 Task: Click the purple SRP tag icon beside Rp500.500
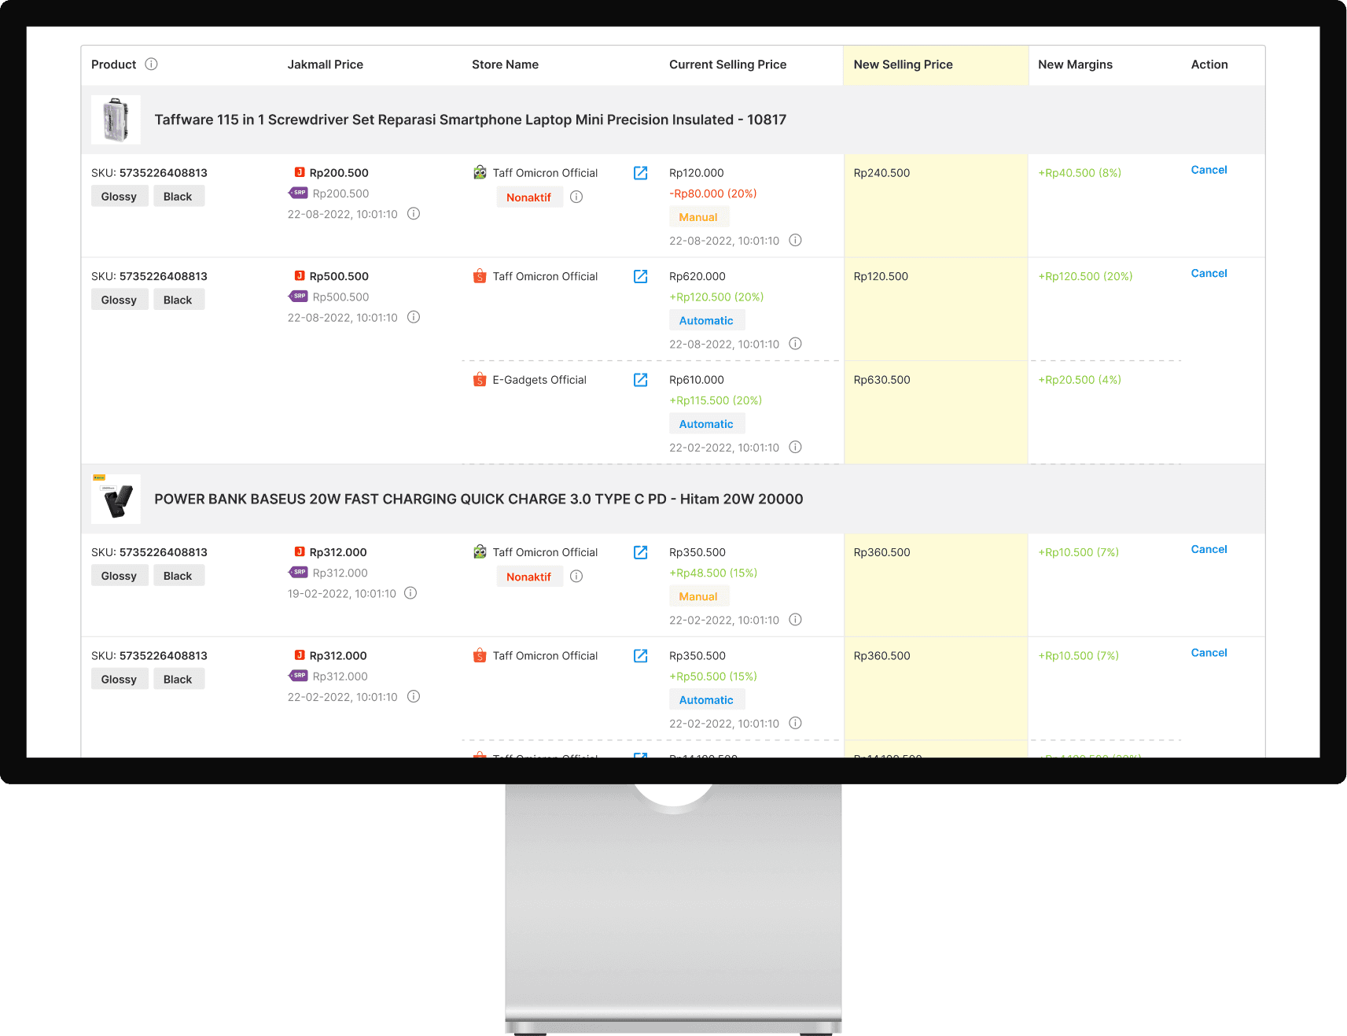tap(298, 297)
